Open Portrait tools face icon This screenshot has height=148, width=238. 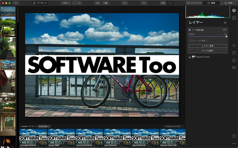[234, 60]
